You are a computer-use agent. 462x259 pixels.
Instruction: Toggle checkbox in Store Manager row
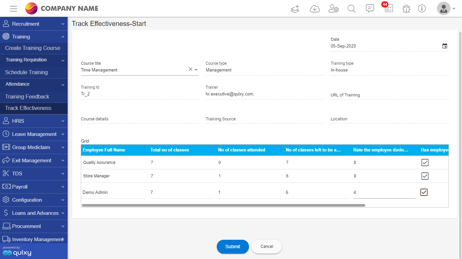pyautogui.click(x=425, y=176)
